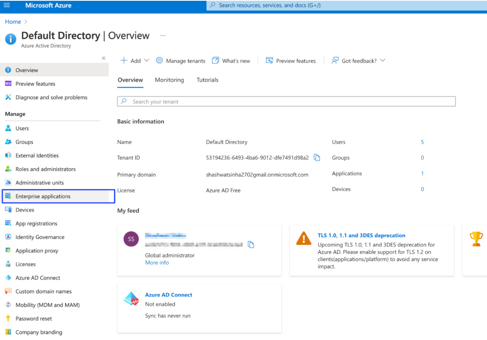Open the hamburger portal menu
Image resolution: width=487 pixels, height=340 pixels.
tap(7, 5)
